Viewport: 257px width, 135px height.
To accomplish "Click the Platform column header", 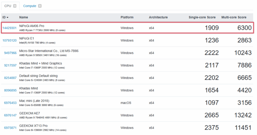I will (127, 17).
